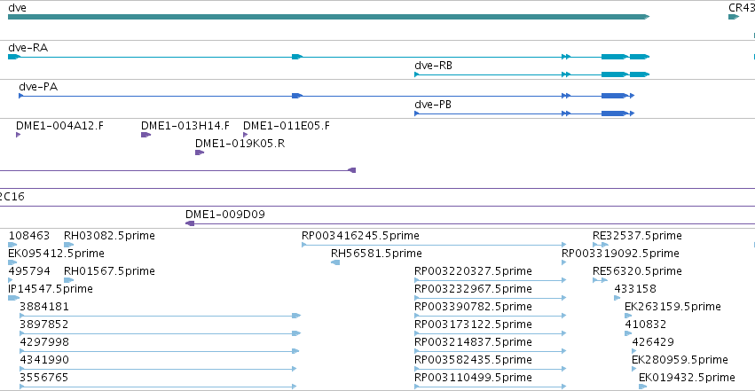Viewport: 755px width, 391px height.
Task: Open the dve-PB protein label
Action: pos(433,105)
